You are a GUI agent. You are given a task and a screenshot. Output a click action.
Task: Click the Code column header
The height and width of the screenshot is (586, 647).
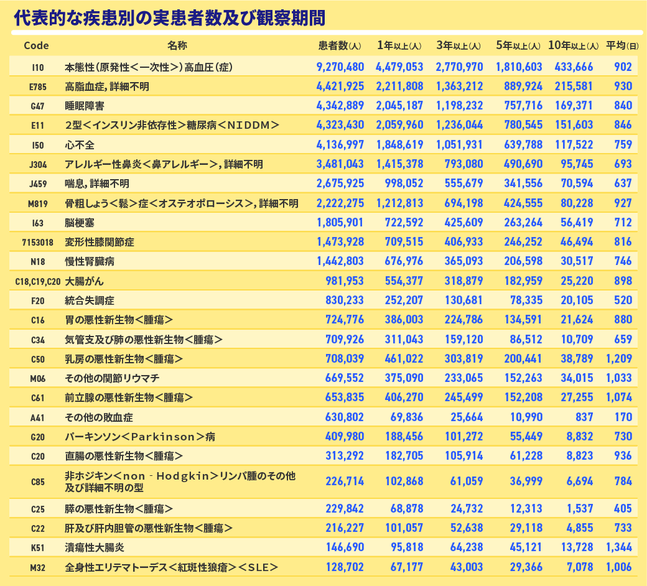pos(36,46)
